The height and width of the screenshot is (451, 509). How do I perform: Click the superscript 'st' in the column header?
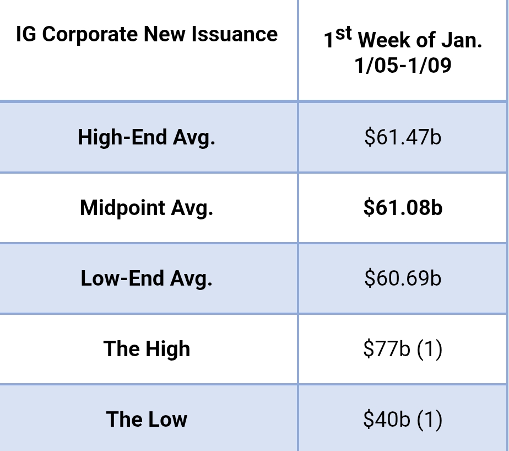[x=343, y=34]
